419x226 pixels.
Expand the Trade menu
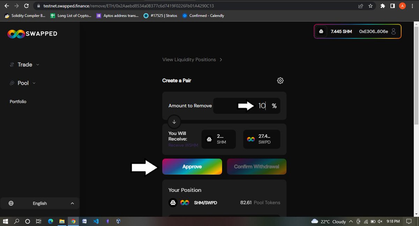point(24,64)
